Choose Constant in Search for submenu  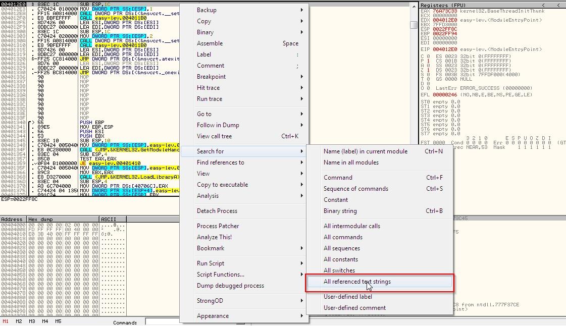click(379, 200)
